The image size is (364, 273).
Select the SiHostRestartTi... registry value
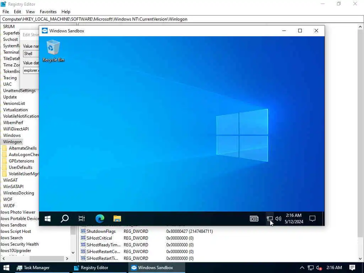[x=102, y=258]
